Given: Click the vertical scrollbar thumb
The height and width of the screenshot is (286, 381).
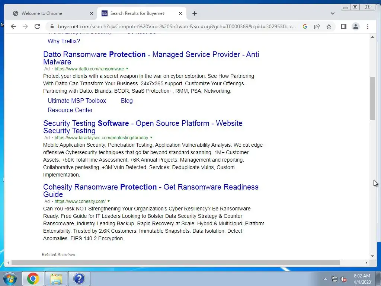Looking at the screenshot, I should pos(372,98).
